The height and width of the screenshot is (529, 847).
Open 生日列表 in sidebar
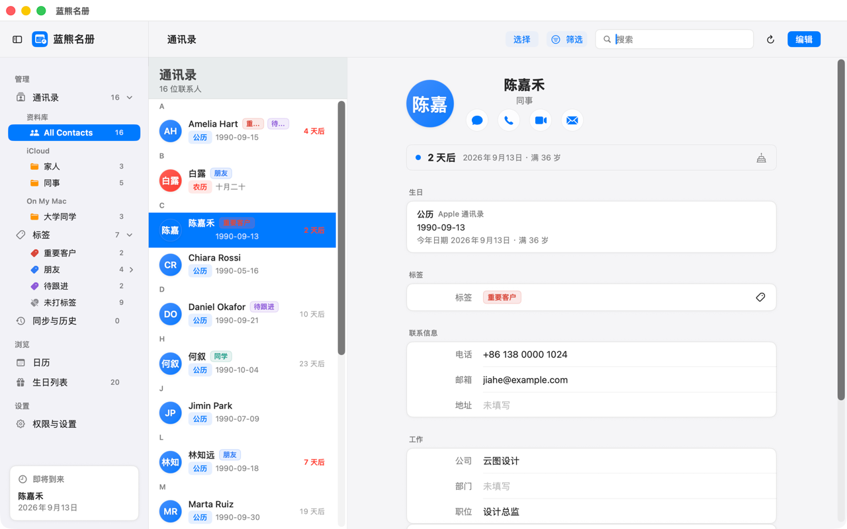pyautogui.click(x=74, y=382)
